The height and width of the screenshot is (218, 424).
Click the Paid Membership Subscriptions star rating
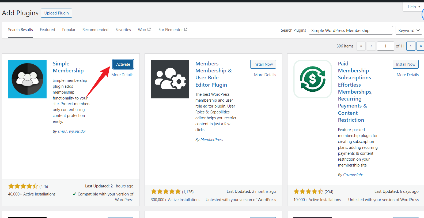(309, 191)
